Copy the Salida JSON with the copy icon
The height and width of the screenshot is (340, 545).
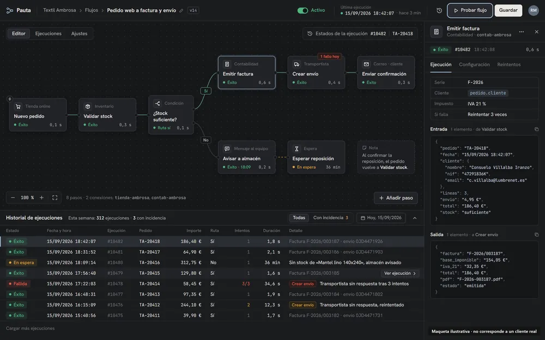point(536,235)
